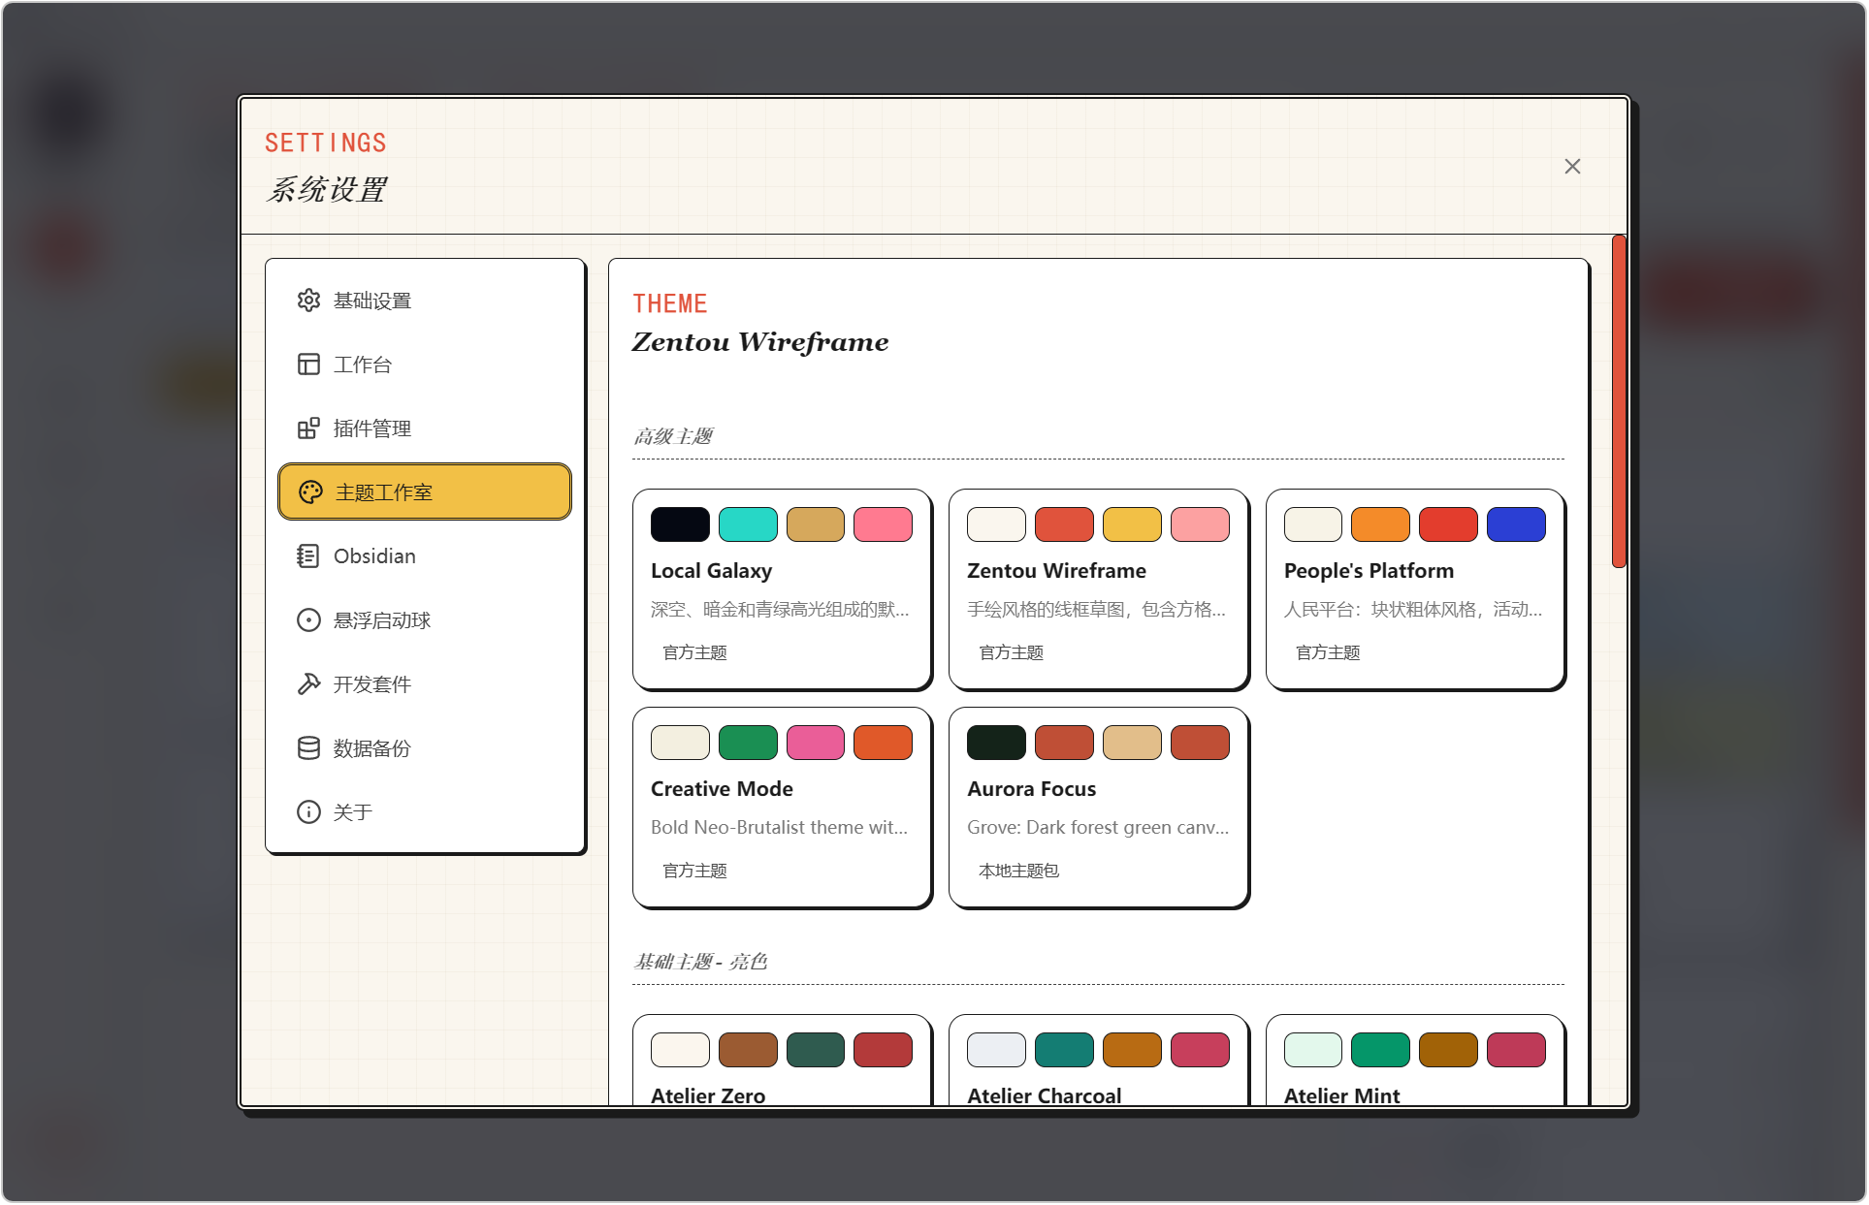Click the red swatch in Zentou Wireframe

[1064, 524]
